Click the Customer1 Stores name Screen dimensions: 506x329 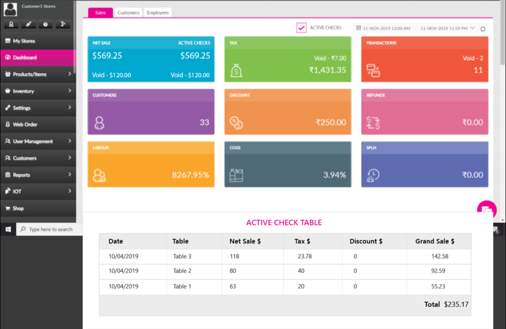tap(38, 6)
